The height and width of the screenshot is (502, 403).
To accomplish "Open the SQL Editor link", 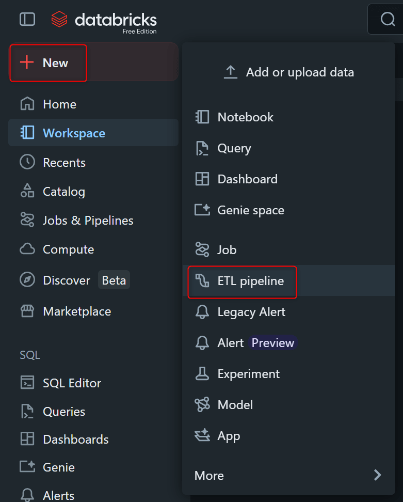I will [72, 383].
